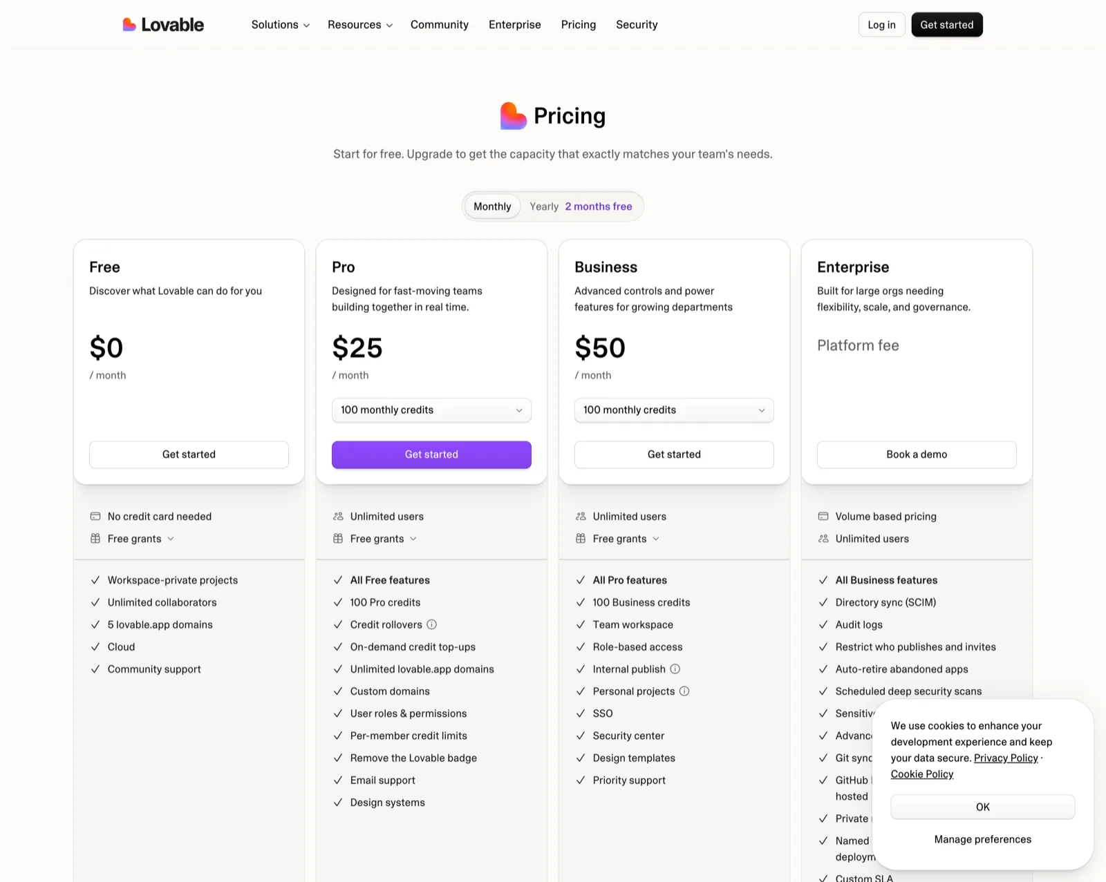Click checkmark beside Directory sync (SCIM)
Viewport: 1106px width, 882px height.
[823, 602]
